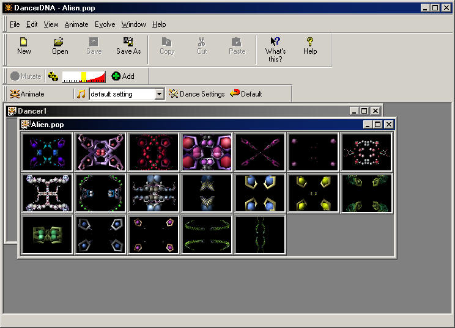Select the small purple-centered pentagons thumbnail
Viewport: 455px width, 328px height.
(154, 235)
